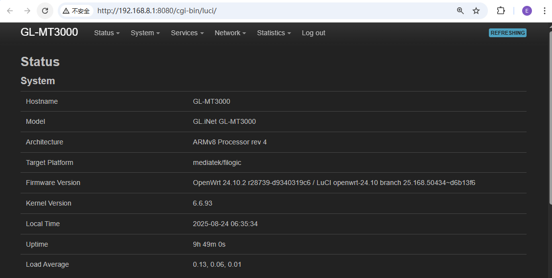This screenshot has width=552, height=278.
Task: Open the purple profile avatar
Action: tap(527, 11)
